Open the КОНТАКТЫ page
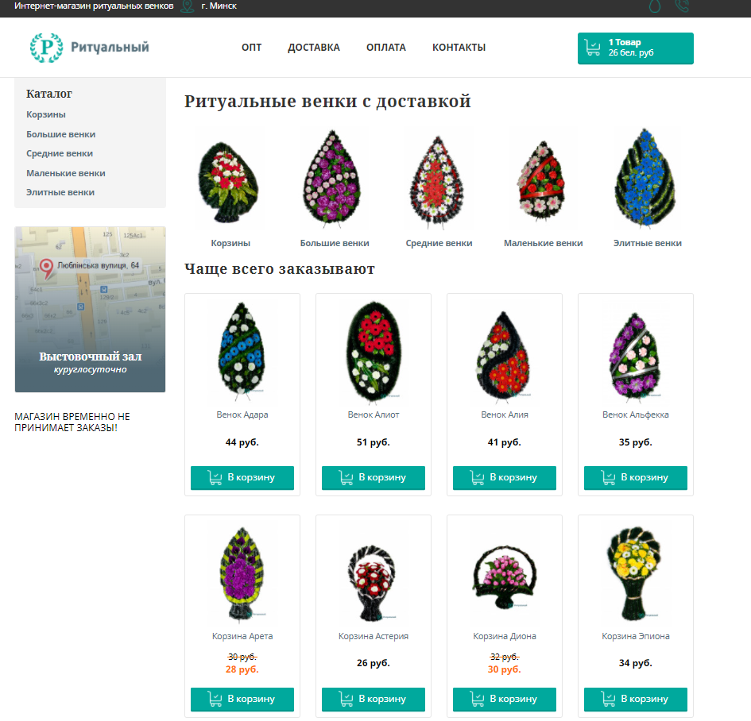Viewport: 751px width, 721px height. pos(459,48)
